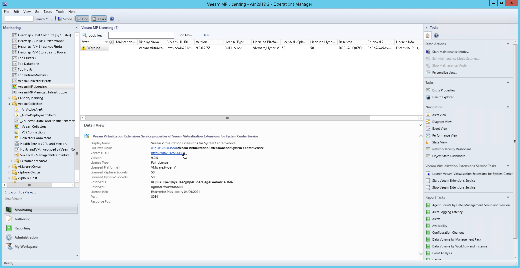
Task: Click the Personalize view icon
Action: tap(428, 73)
